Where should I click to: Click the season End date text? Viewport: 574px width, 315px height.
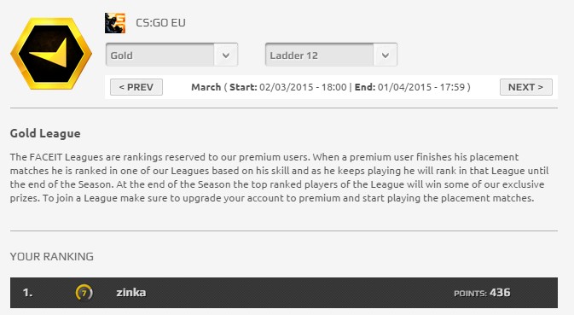[x=410, y=87]
